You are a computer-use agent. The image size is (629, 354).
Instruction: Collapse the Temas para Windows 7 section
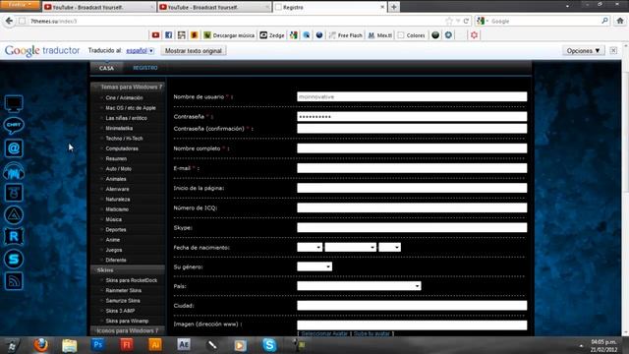[x=128, y=87]
